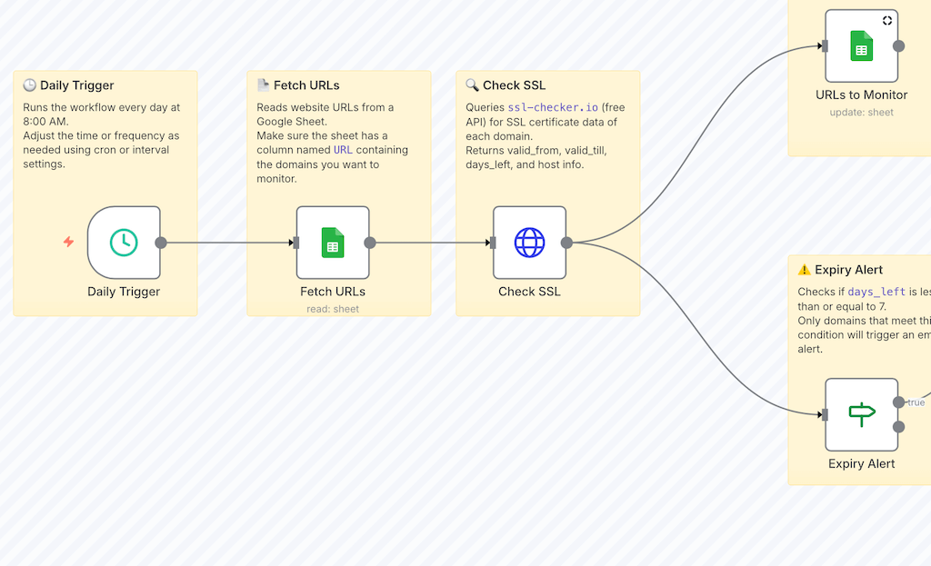Click the Check SSL input connector
Viewport: 931px width, 566px height.
point(492,243)
